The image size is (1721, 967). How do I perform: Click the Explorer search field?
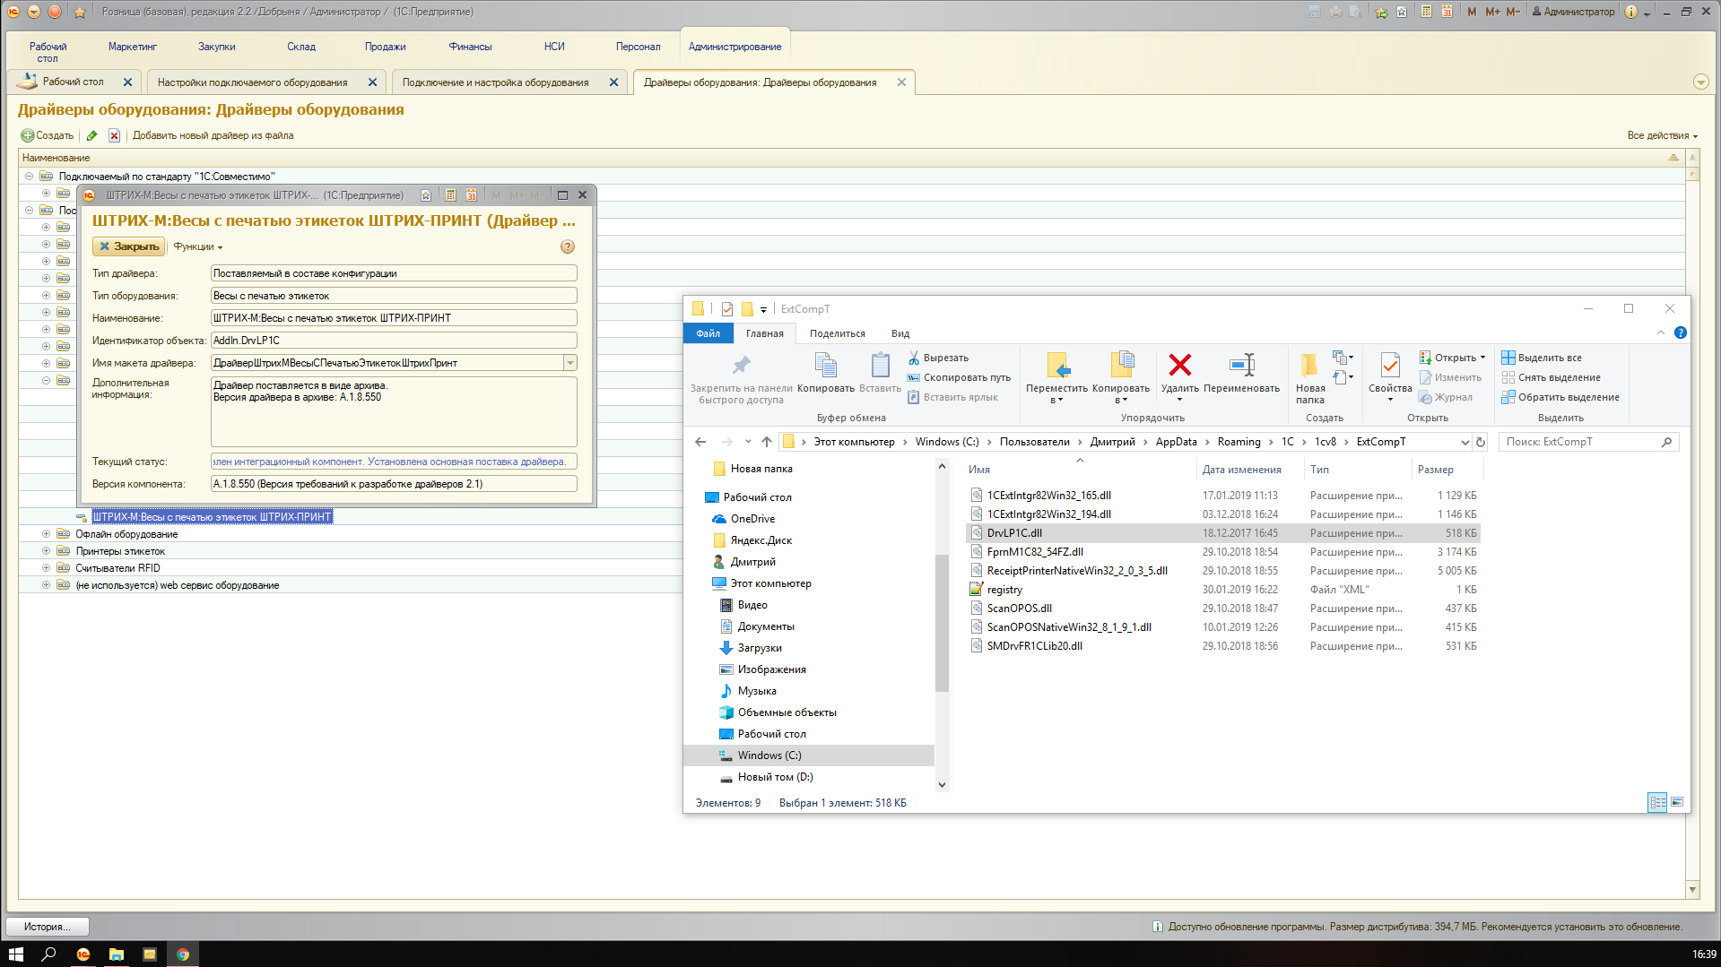click(x=1588, y=442)
